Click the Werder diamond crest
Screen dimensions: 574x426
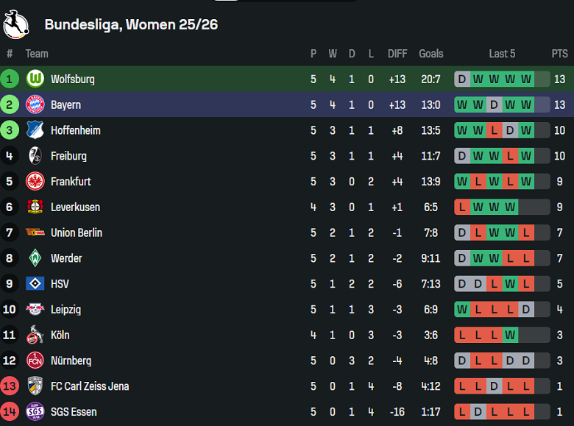pyautogui.click(x=35, y=258)
